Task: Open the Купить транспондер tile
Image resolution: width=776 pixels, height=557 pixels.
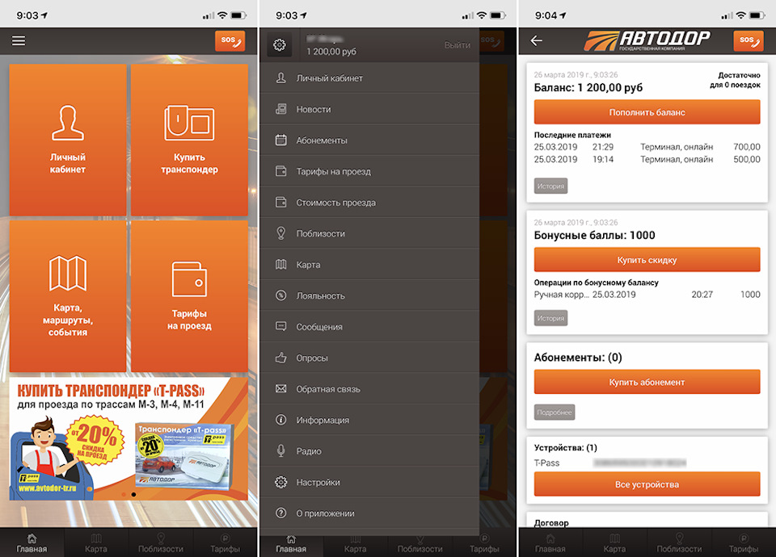Action: pyautogui.click(x=189, y=140)
